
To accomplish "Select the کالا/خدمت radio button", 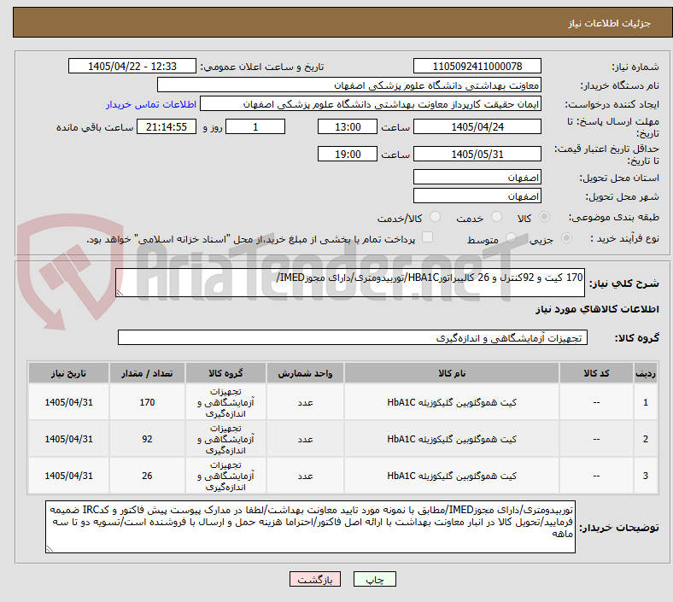I will [x=436, y=217].
